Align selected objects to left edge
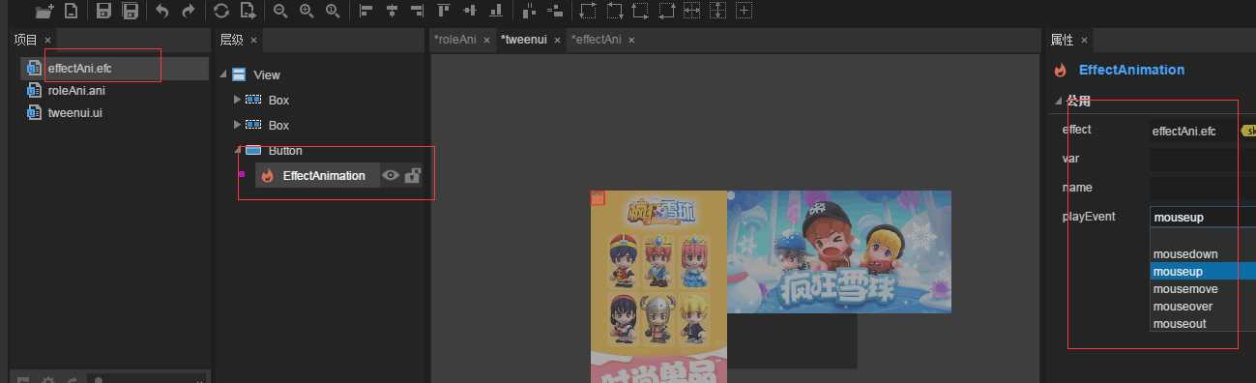The height and width of the screenshot is (383, 1256). coord(365,12)
